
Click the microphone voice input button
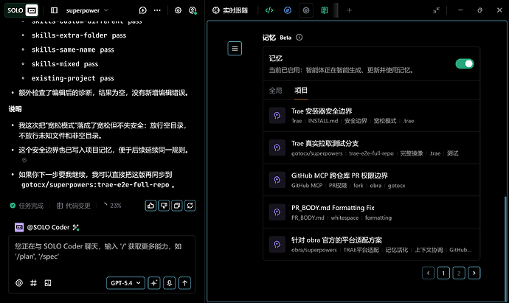(x=169, y=283)
